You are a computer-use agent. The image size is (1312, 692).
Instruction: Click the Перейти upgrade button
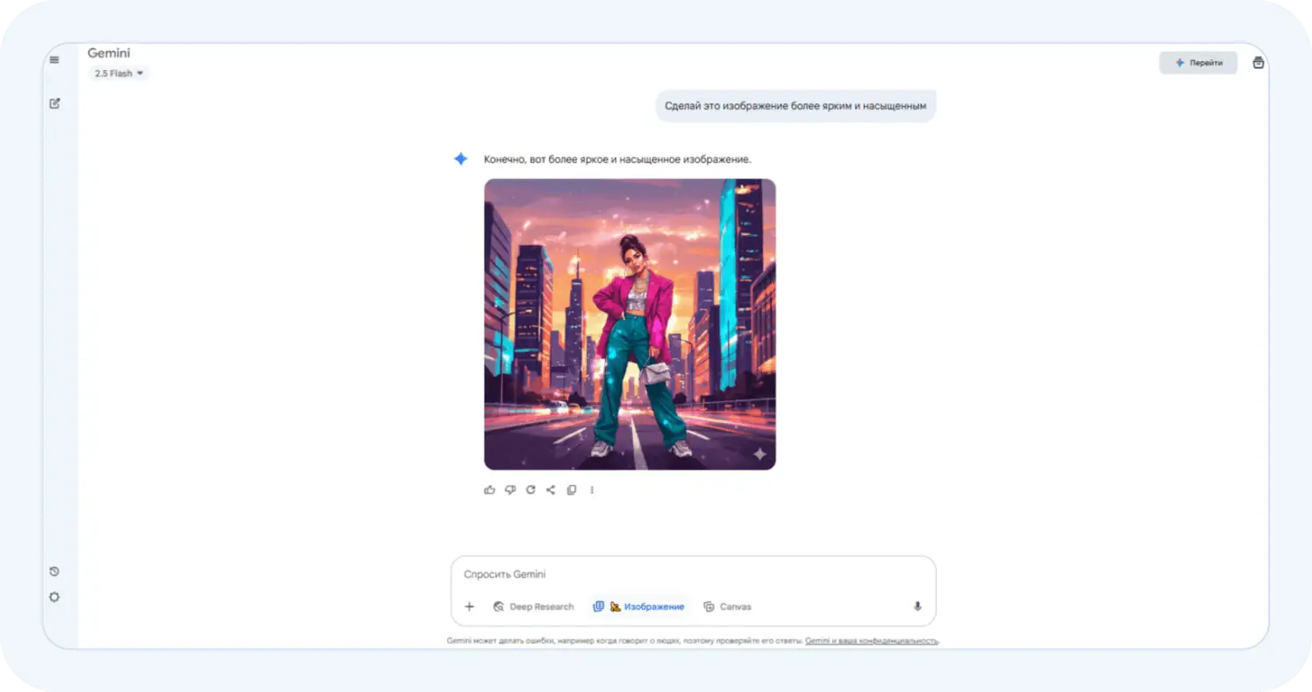point(1198,63)
